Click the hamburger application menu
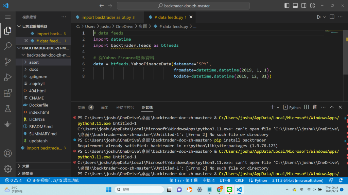This screenshot has height=195, width=348. tap(8, 17)
